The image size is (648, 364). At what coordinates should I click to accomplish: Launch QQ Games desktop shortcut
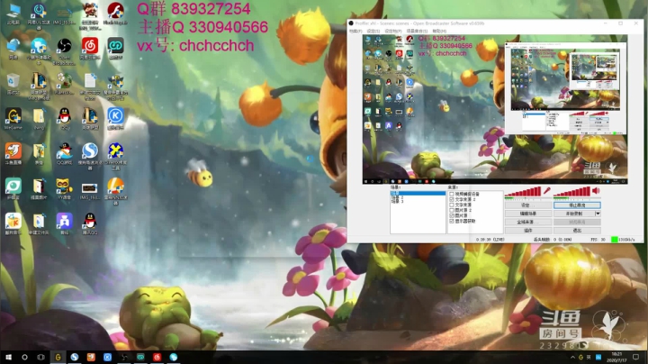64,154
